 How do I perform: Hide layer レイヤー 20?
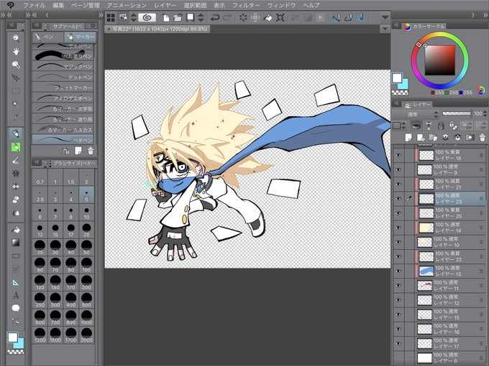point(398,213)
